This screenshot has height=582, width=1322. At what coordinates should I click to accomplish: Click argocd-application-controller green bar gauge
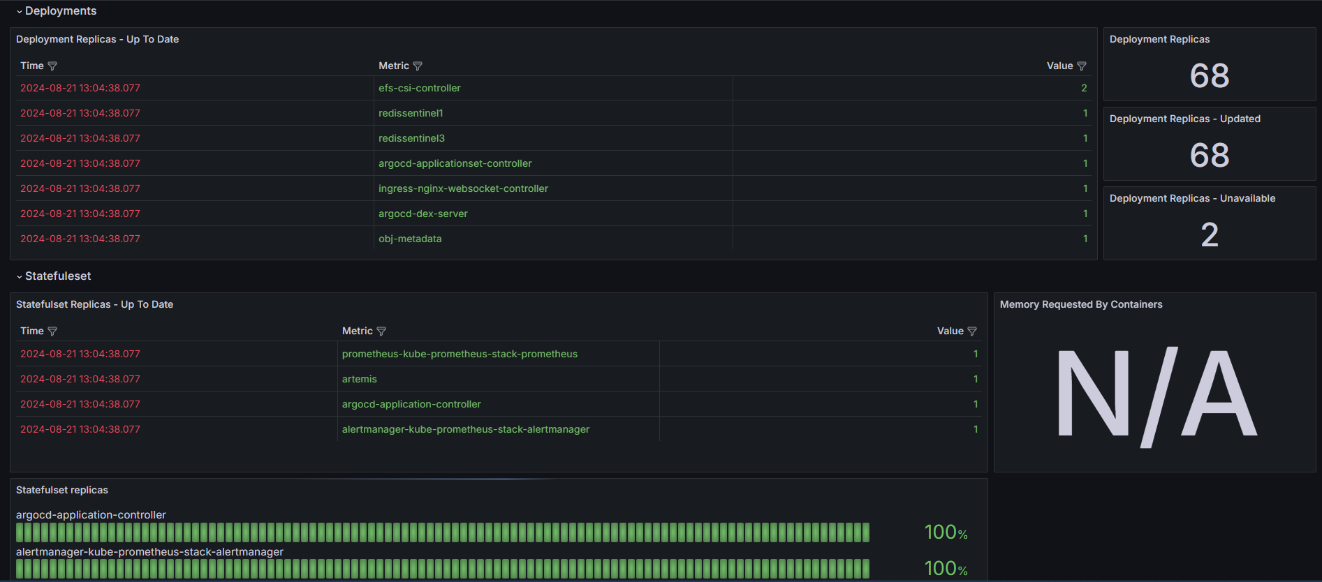443,532
